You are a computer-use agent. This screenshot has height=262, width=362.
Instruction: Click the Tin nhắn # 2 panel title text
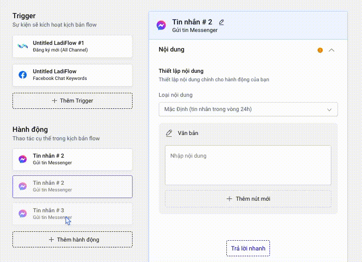192,22
